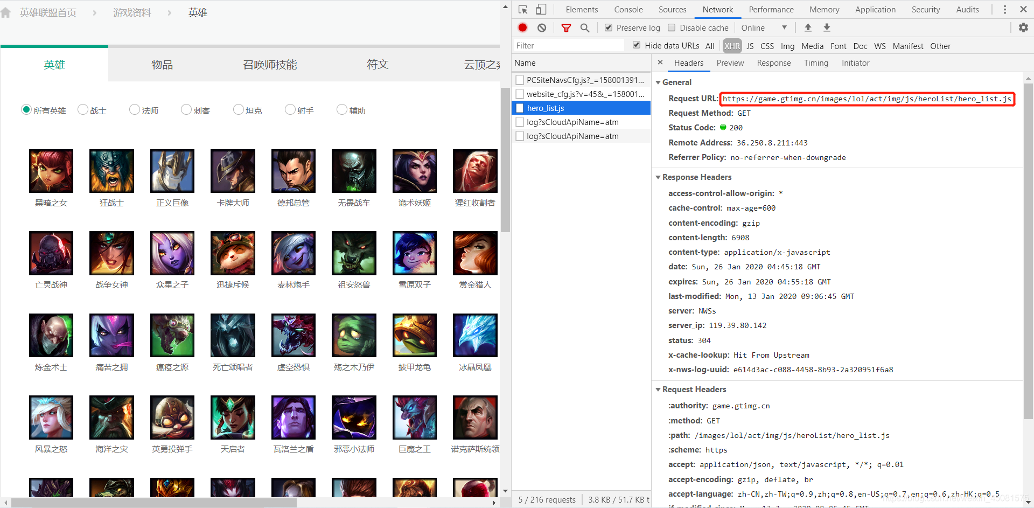This screenshot has width=1034, height=508.
Task: Open the 召唤师技能 page tab
Action: (x=270, y=65)
